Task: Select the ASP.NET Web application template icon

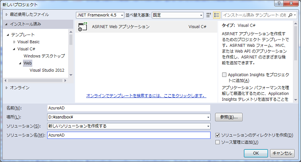Action: coord(83,27)
